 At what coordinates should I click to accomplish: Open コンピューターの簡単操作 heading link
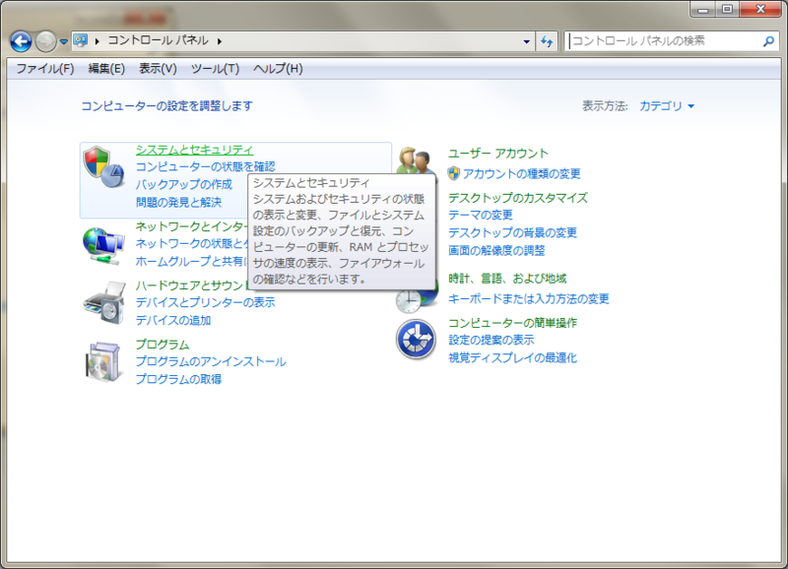point(512,323)
